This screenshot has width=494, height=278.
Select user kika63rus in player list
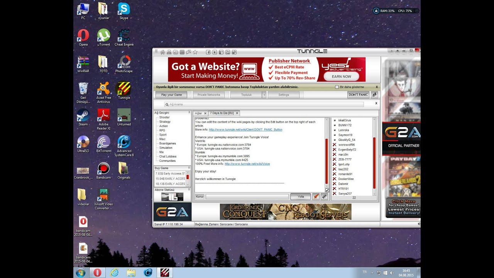[x=345, y=120]
